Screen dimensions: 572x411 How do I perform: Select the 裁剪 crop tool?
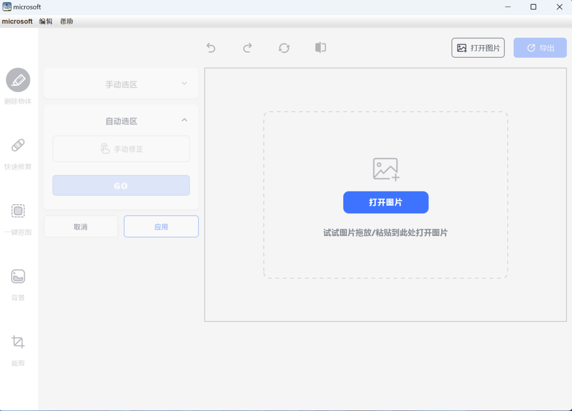click(x=18, y=342)
